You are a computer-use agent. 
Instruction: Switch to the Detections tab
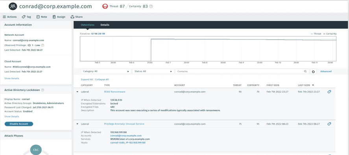(87, 25)
